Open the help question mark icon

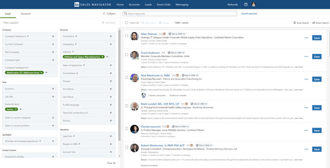pos(246,4)
